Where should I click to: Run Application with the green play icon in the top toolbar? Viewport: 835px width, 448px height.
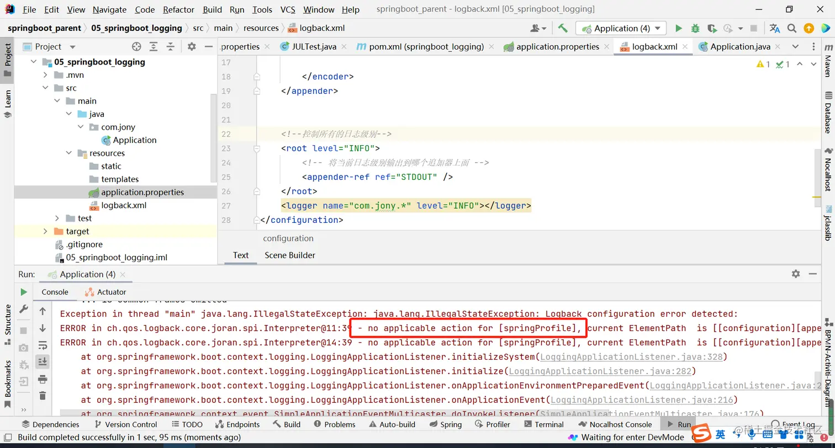coord(679,28)
